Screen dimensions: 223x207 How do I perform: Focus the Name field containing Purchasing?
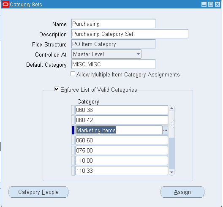pyautogui.click(x=114, y=24)
